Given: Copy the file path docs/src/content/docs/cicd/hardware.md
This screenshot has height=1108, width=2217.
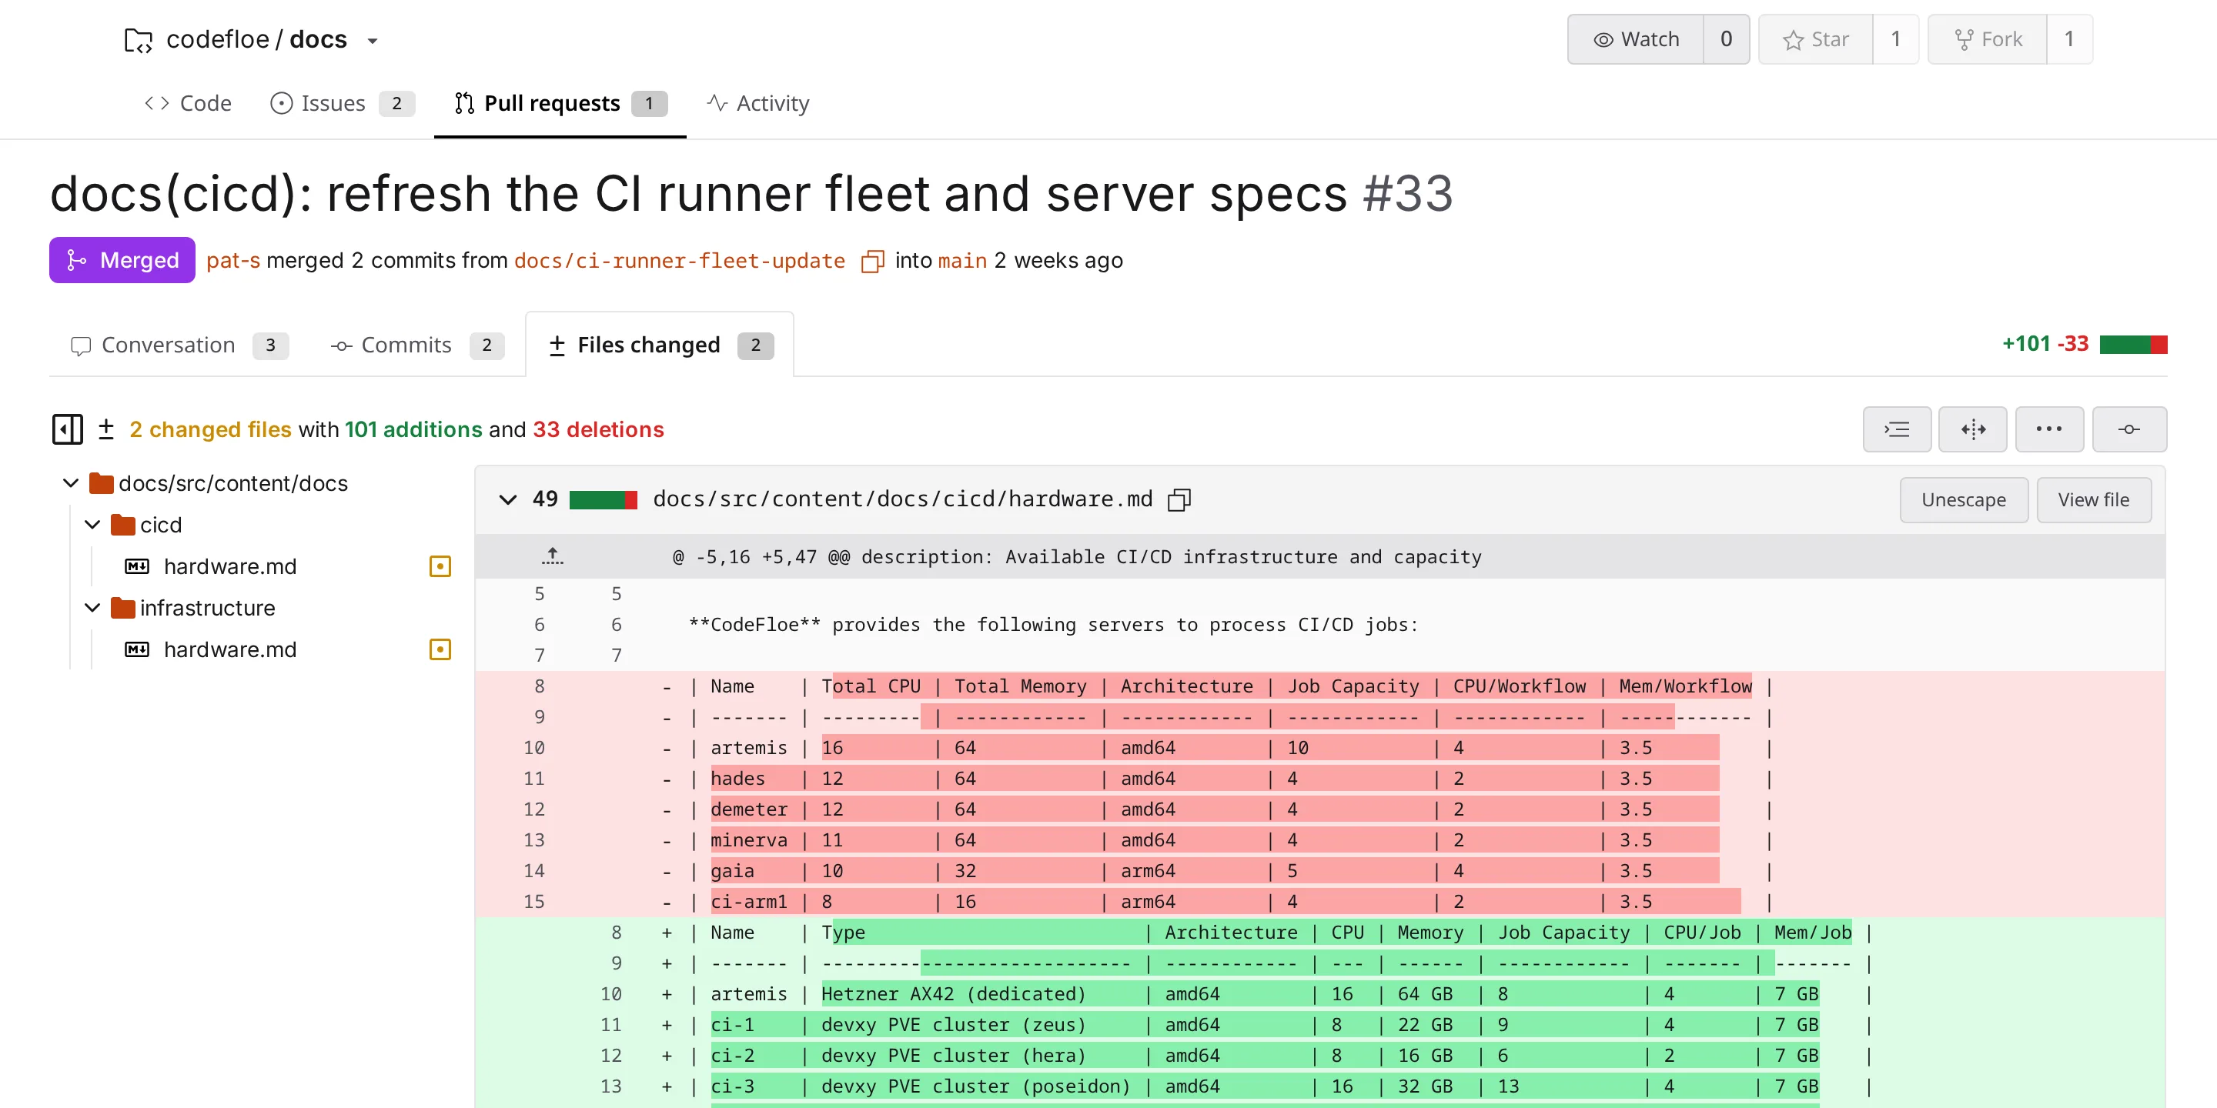Looking at the screenshot, I should point(1179,500).
